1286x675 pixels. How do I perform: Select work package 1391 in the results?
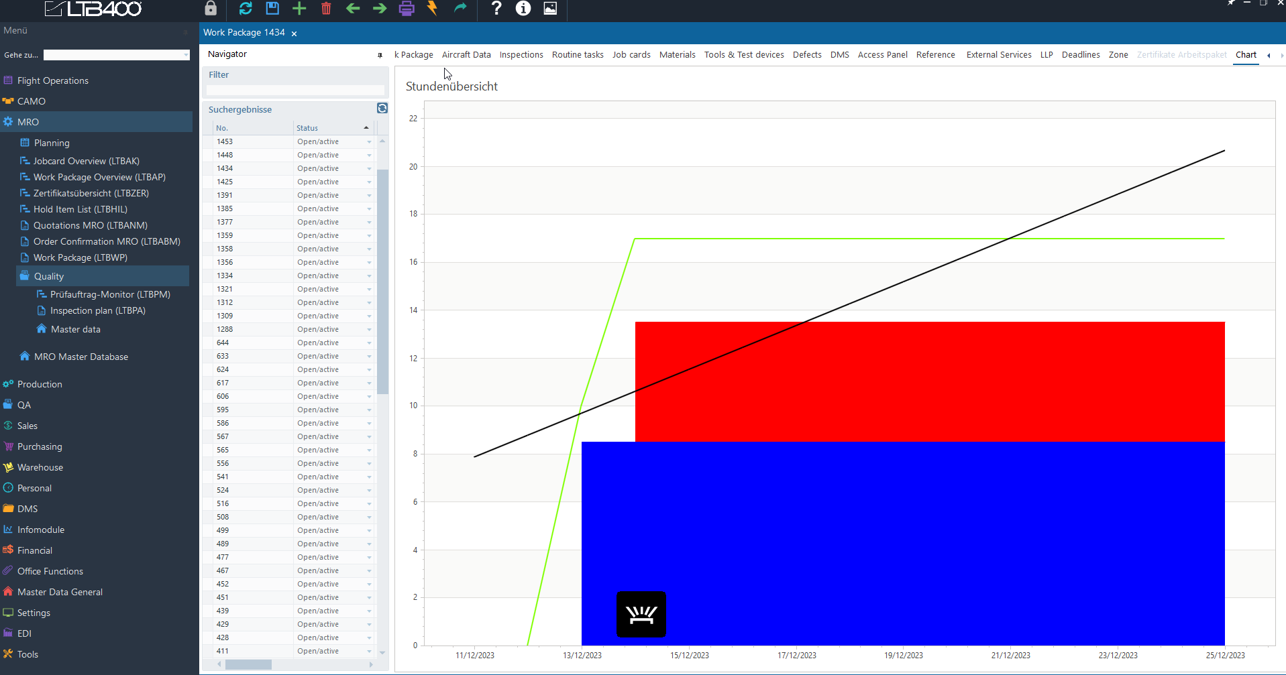[225, 195]
